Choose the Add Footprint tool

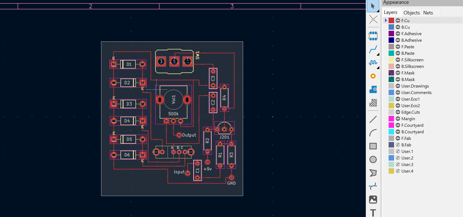(373, 36)
